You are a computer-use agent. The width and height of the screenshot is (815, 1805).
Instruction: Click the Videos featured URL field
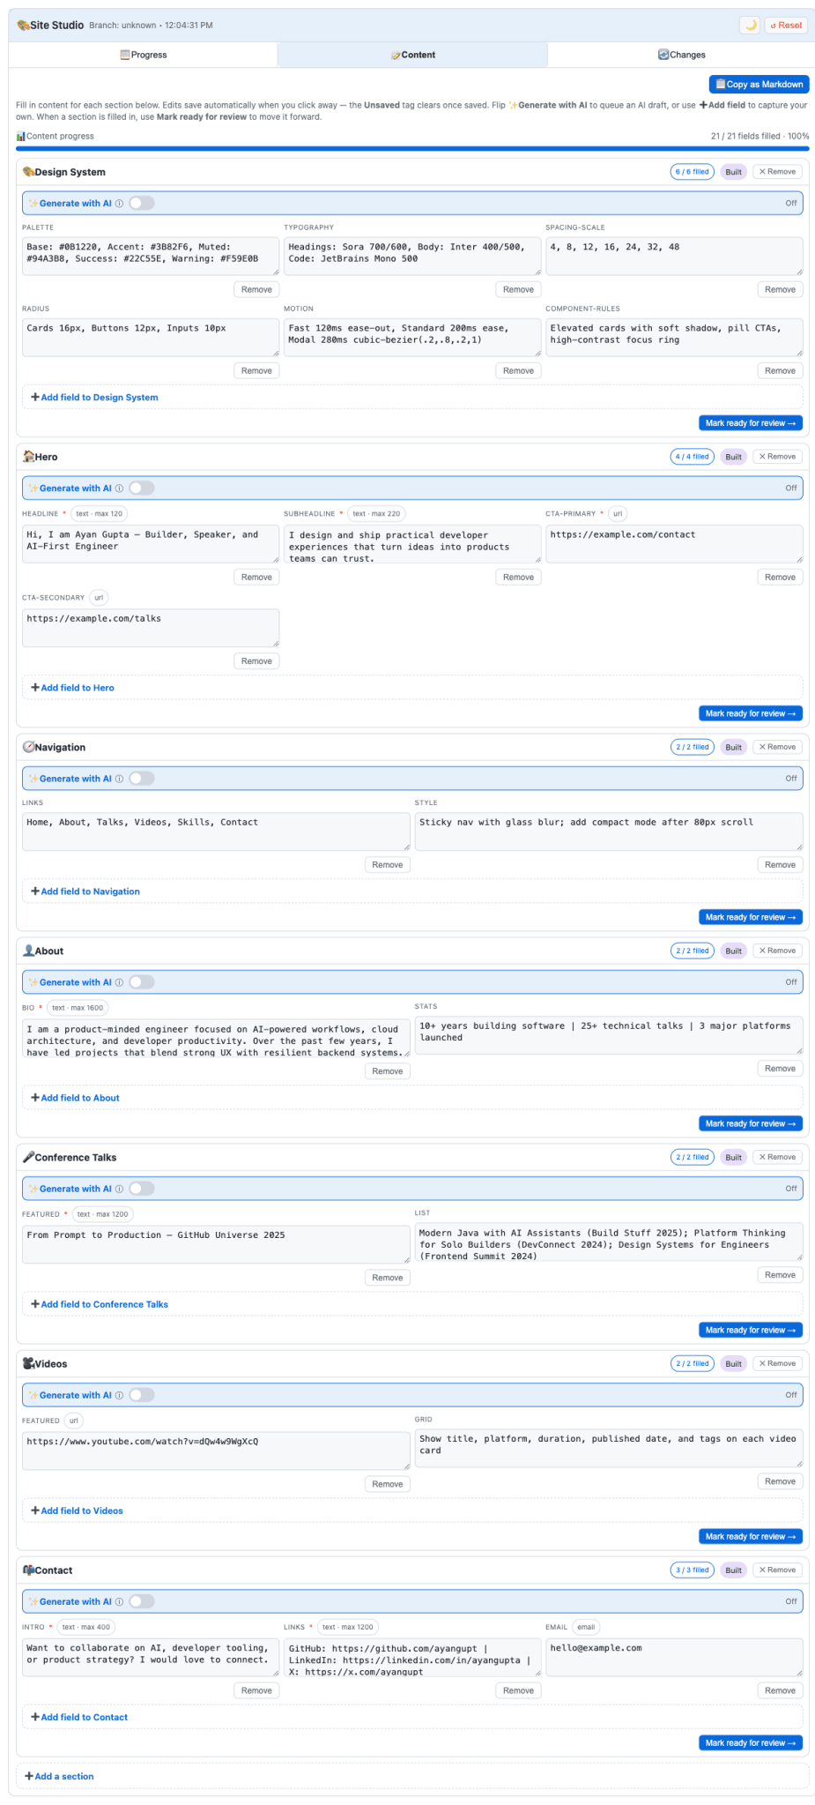[x=216, y=1451]
